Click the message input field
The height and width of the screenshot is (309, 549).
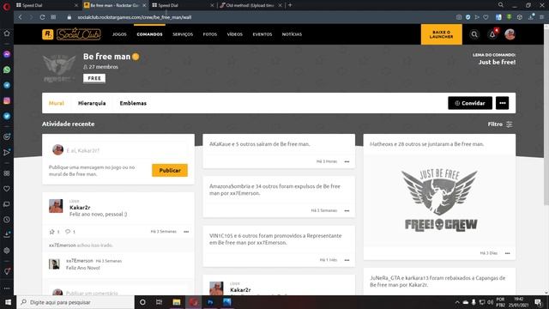[118, 150]
